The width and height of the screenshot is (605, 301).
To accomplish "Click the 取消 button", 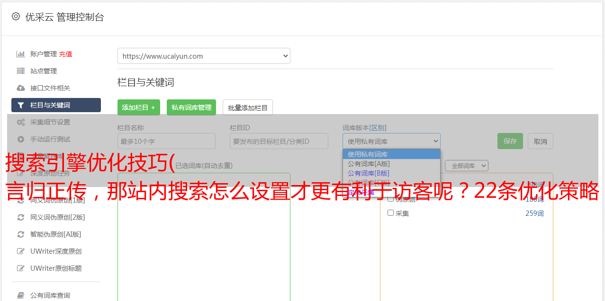I will [541, 141].
